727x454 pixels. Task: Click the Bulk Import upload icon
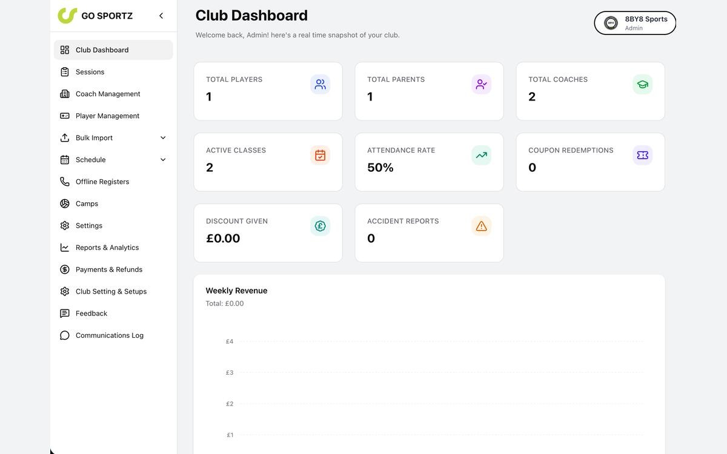65,138
